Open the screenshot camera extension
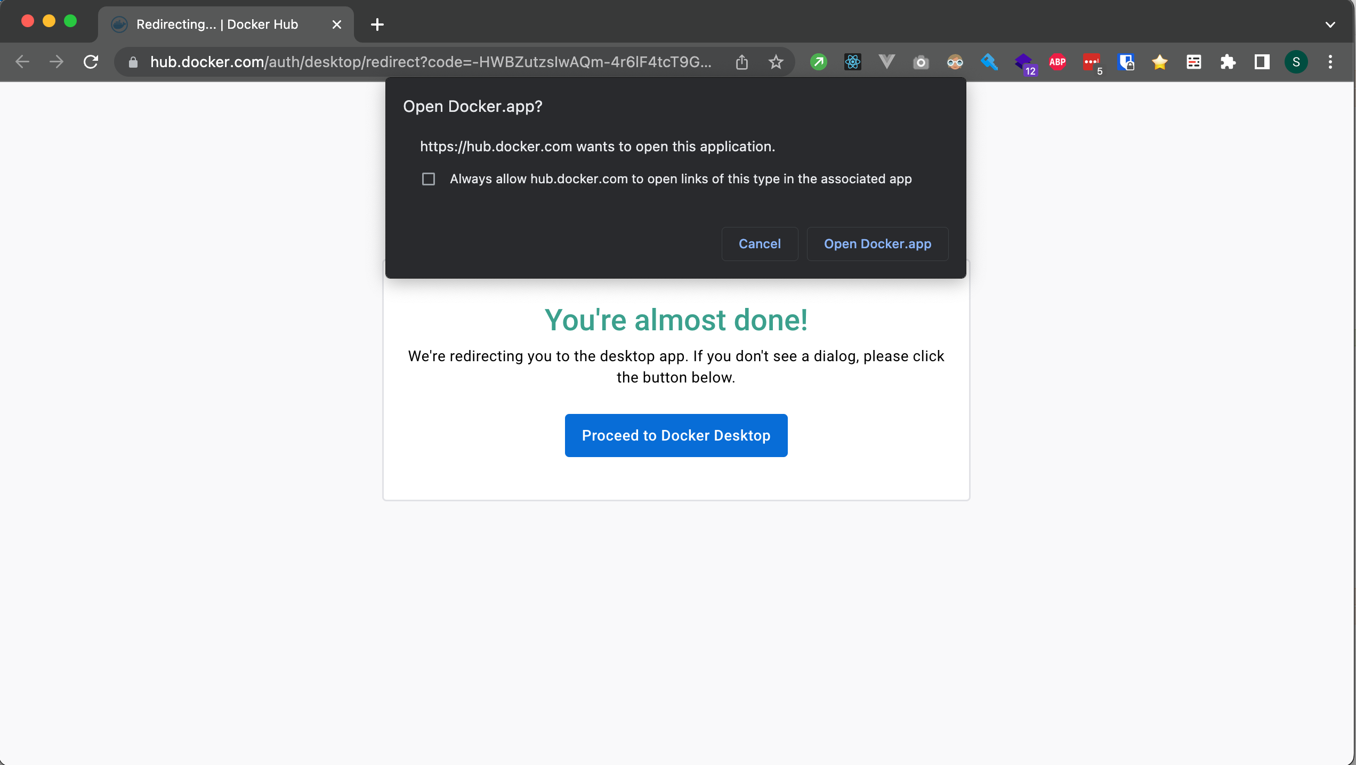 pyautogui.click(x=921, y=62)
